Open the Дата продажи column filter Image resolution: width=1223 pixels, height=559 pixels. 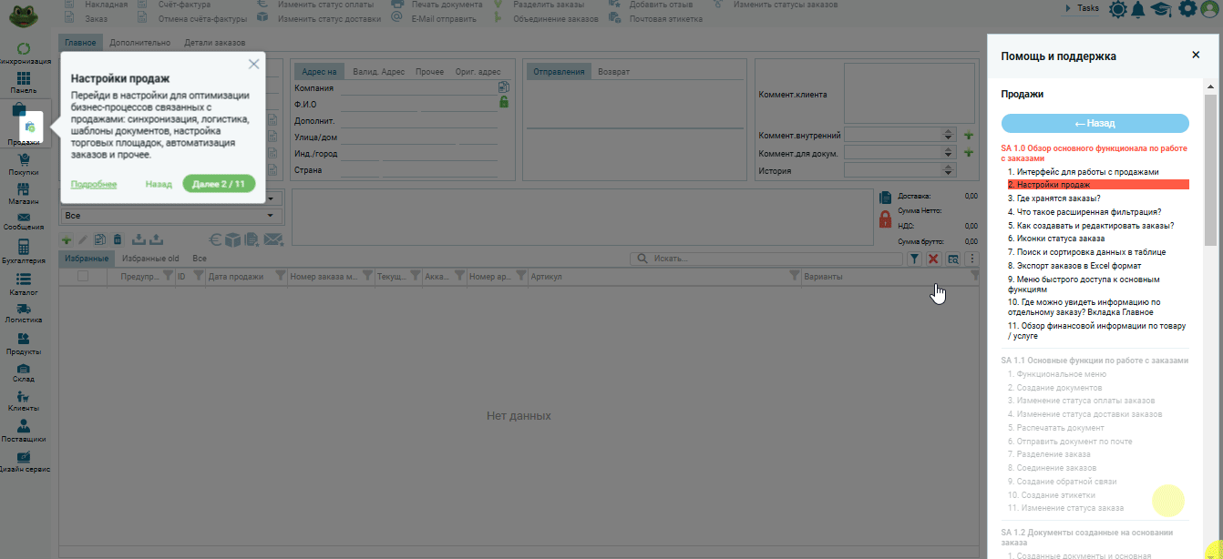tap(281, 276)
